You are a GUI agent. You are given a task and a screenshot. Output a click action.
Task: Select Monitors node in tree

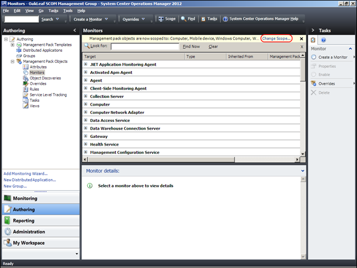pos(37,72)
